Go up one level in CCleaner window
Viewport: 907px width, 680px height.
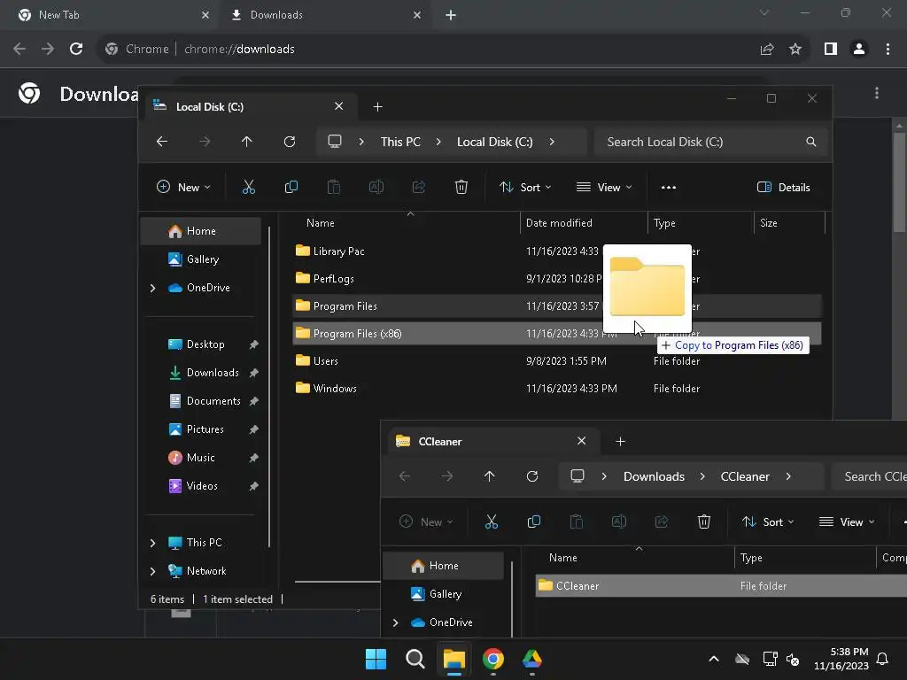[489, 476]
